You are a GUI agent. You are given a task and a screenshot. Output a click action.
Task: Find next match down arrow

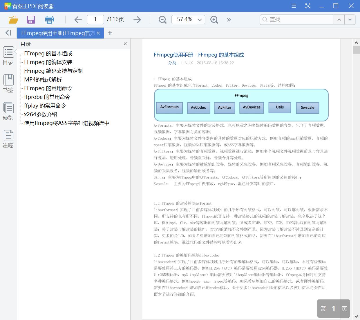[350, 19]
